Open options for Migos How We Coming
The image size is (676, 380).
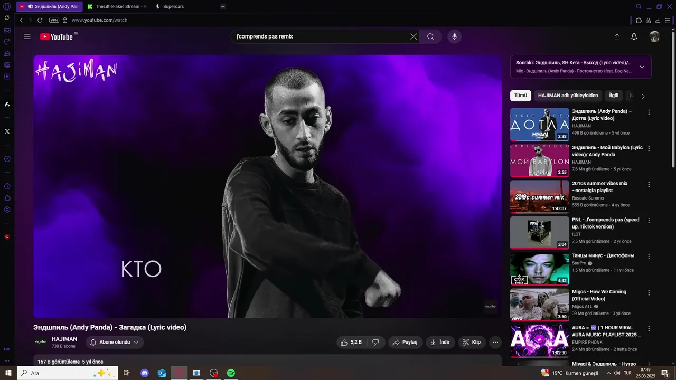tap(649, 292)
